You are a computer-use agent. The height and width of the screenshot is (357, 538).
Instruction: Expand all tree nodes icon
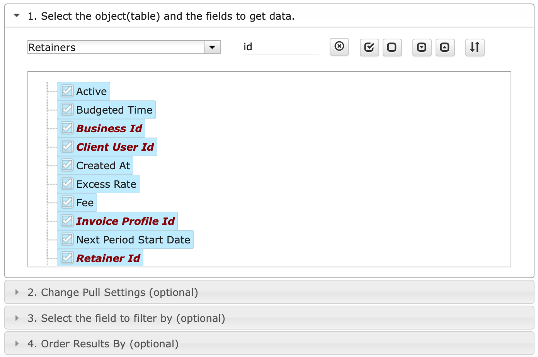422,48
